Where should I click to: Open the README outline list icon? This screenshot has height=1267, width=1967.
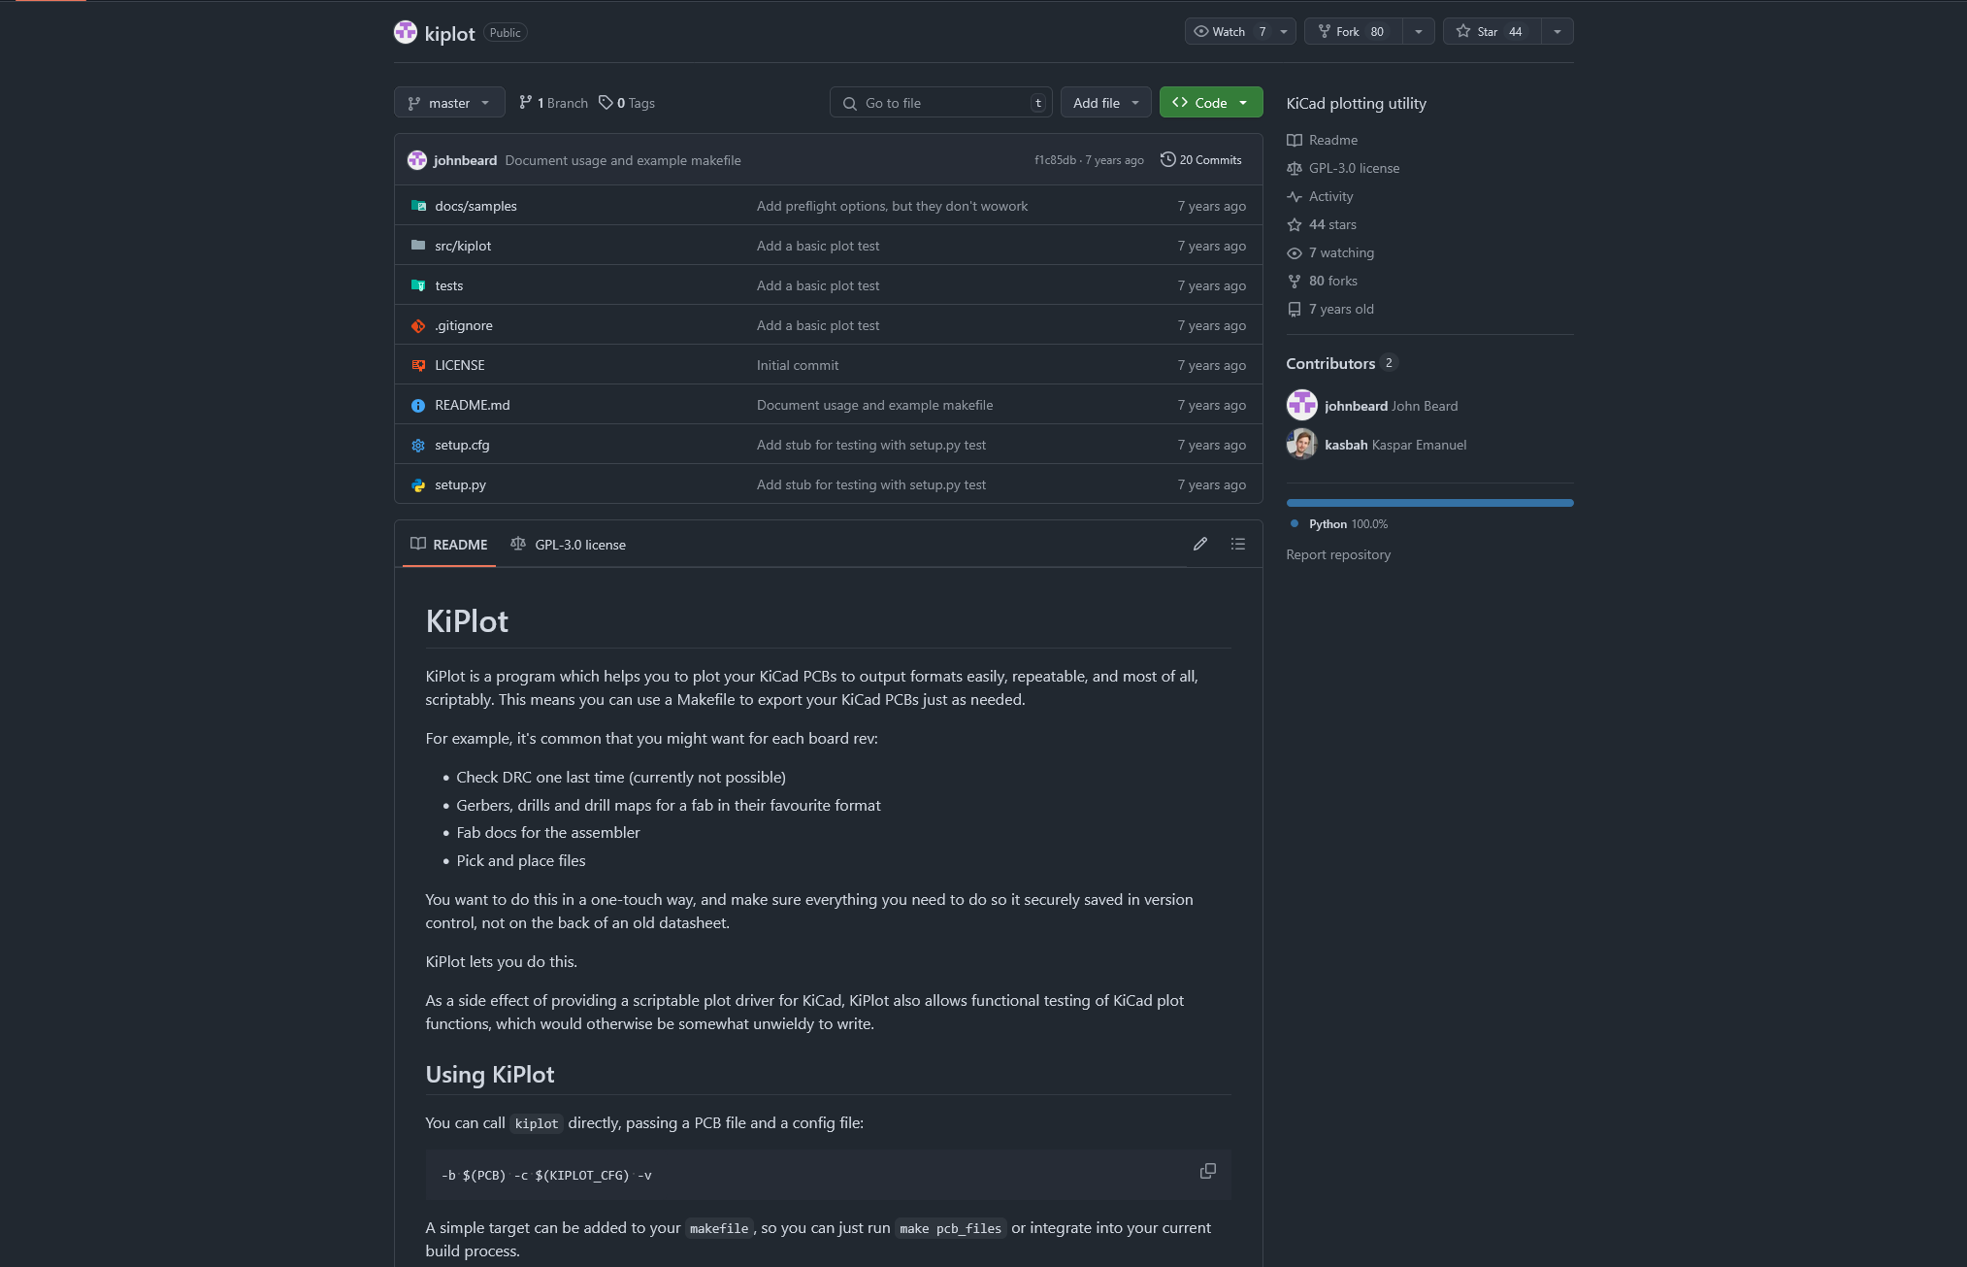click(x=1237, y=544)
